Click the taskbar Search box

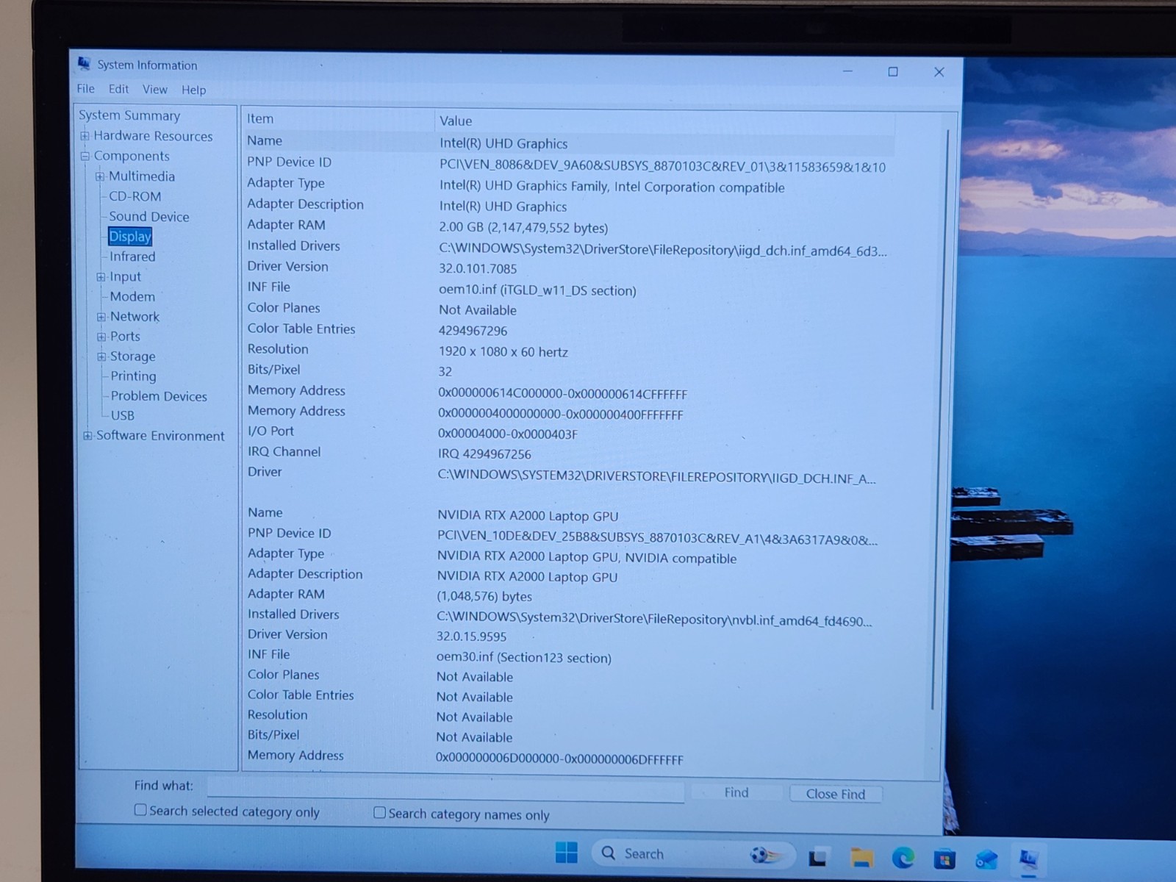point(692,854)
